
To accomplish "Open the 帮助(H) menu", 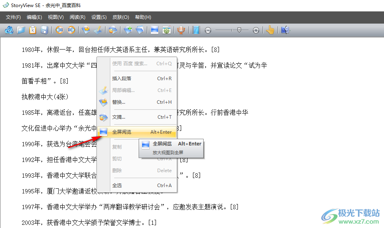I will click(143, 17).
